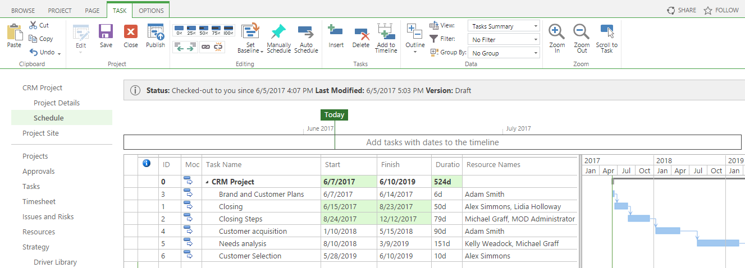
Task: Open CRM Project in the sidebar
Action: 42,87
